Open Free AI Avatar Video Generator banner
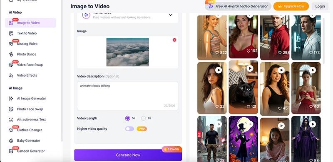This screenshot has height=162, width=333. (238, 6)
